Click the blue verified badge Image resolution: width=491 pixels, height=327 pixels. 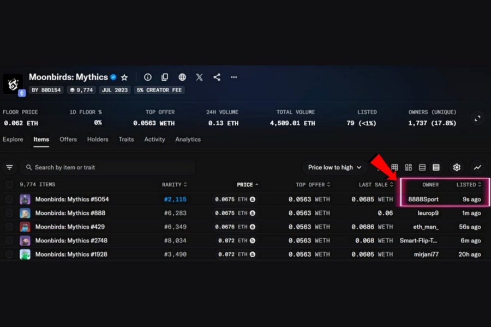[x=113, y=77]
